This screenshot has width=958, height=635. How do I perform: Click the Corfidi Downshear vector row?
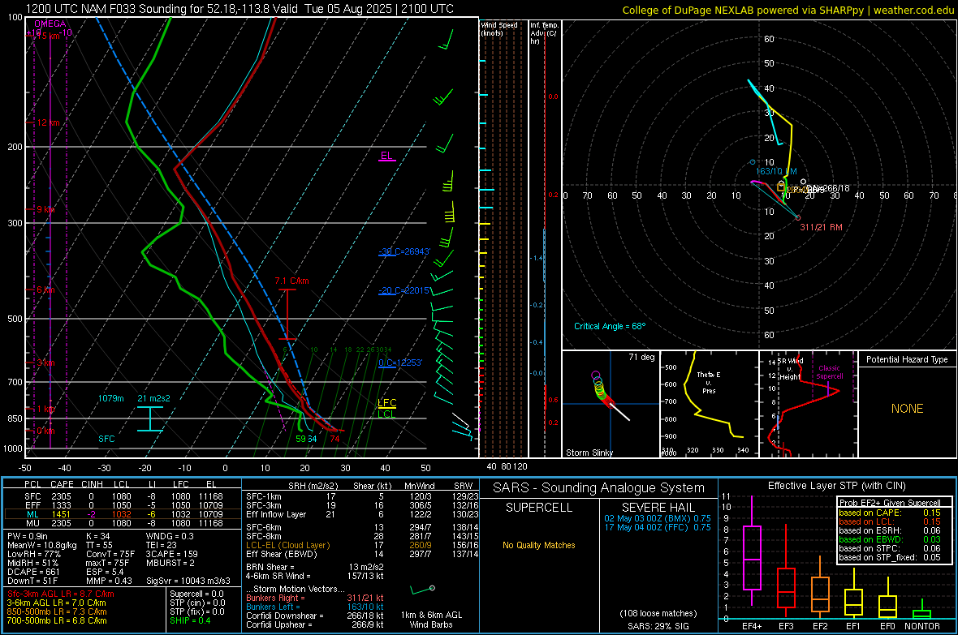(x=315, y=616)
